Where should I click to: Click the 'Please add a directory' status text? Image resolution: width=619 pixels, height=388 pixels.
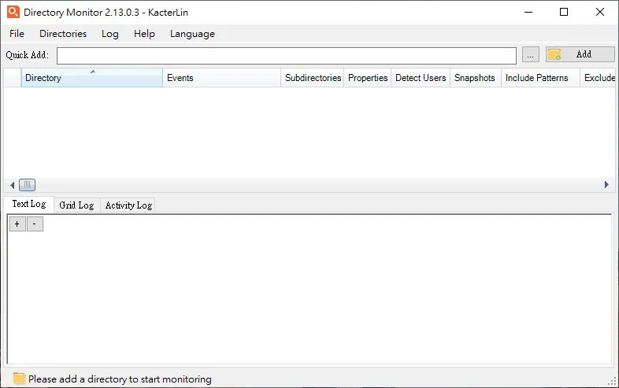(120, 379)
